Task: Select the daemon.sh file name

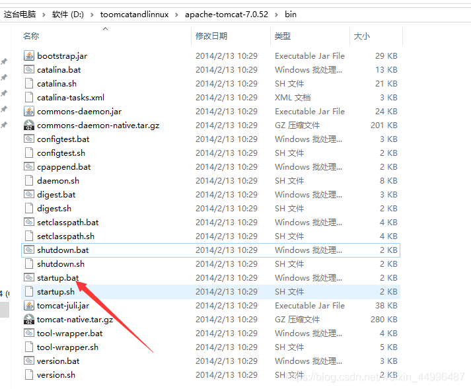Action: [58, 181]
